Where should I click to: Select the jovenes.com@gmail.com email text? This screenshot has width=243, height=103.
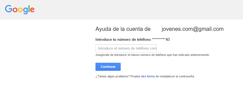pyautogui.click(x=192, y=29)
